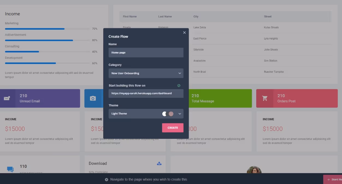
Task: Click the Consulting progress bar
Action: tap(47, 52)
